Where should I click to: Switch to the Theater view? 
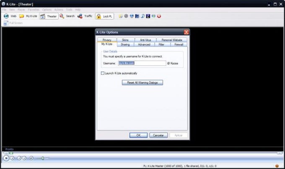click(49, 16)
